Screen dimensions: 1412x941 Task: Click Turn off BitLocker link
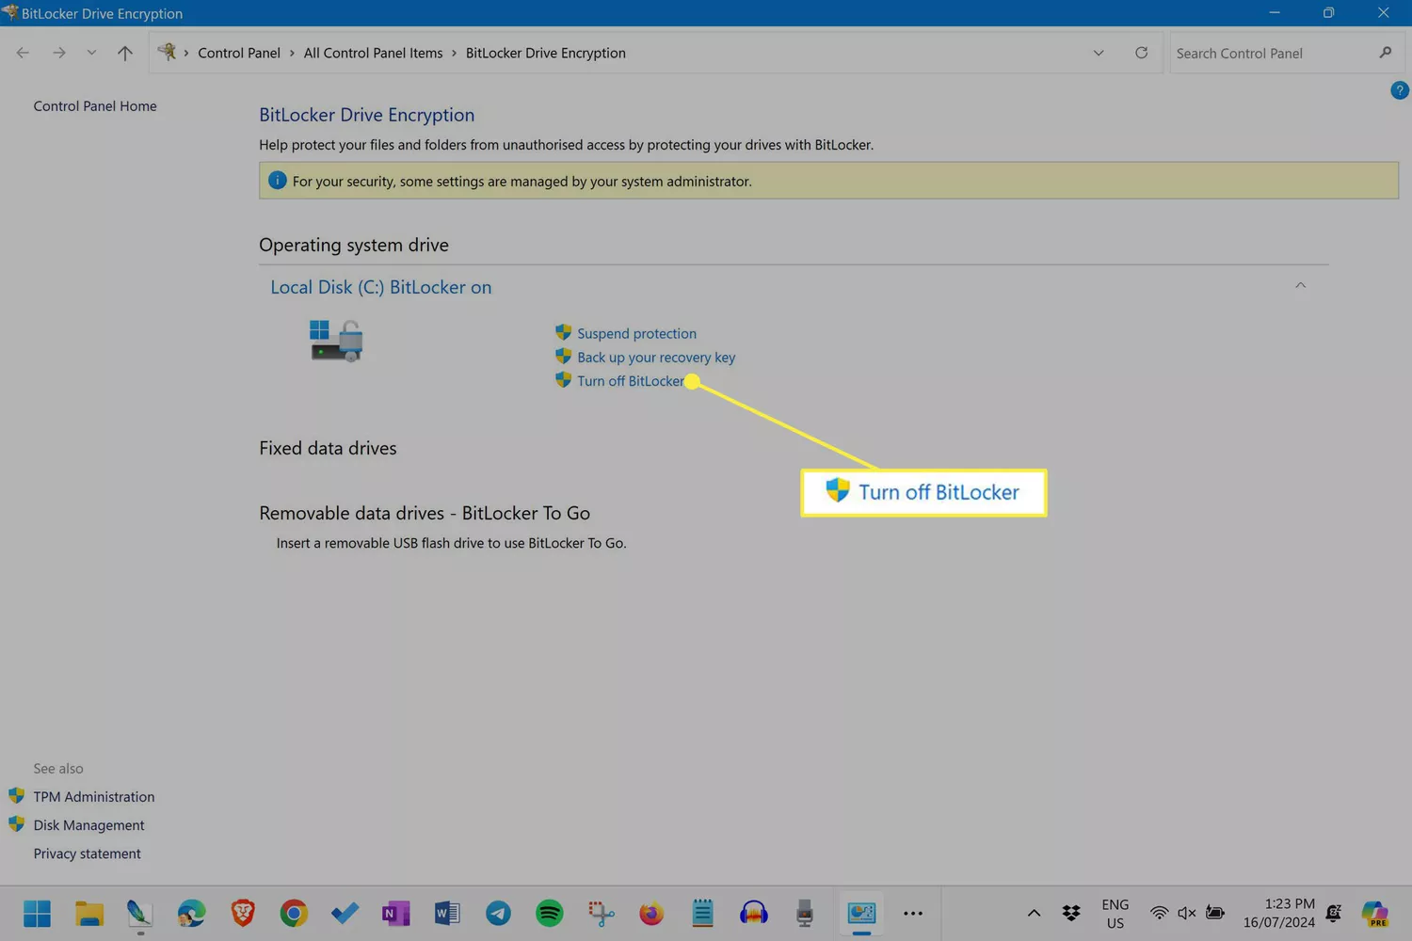tap(630, 381)
